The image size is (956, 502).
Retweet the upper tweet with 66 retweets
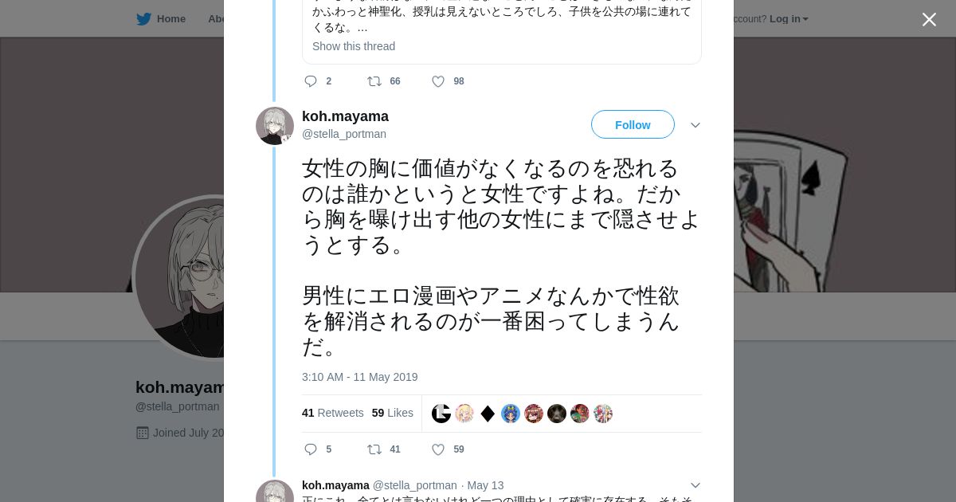click(374, 81)
